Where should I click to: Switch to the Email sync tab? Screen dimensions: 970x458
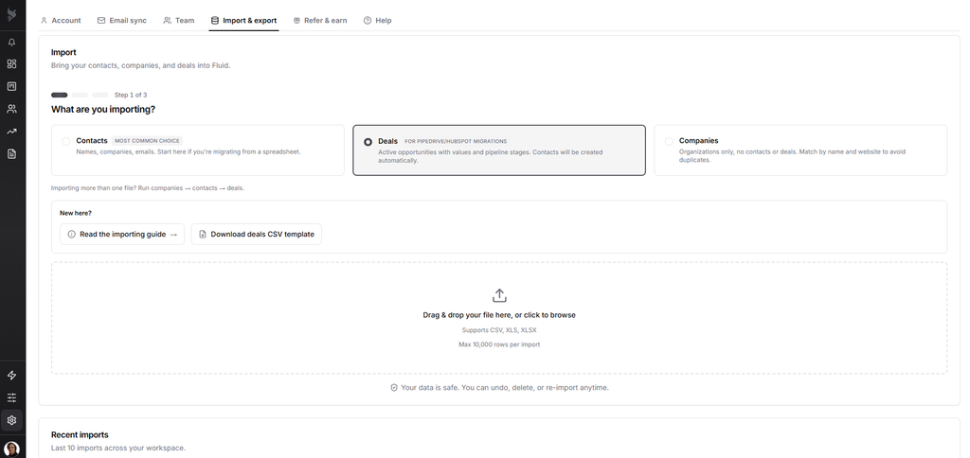[122, 21]
